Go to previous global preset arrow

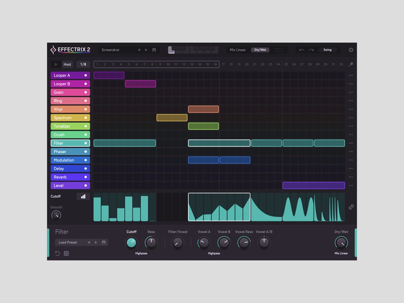(x=139, y=50)
